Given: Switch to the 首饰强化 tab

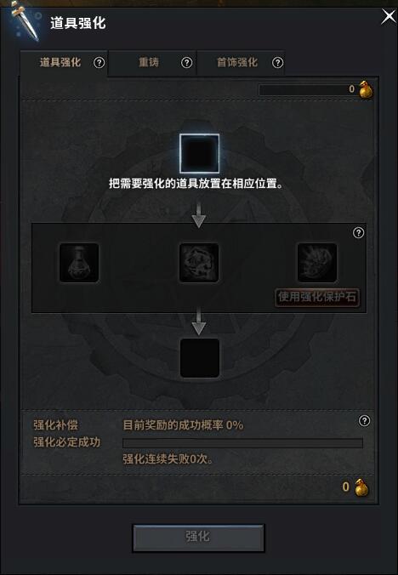Looking at the screenshot, I should click(x=237, y=62).
